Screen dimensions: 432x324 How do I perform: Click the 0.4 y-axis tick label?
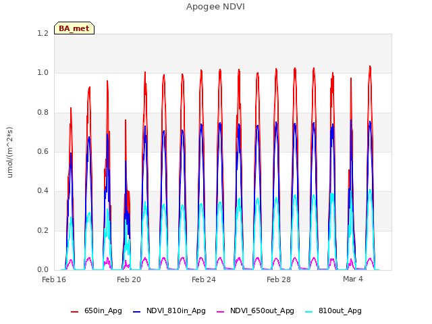point(43,190)
